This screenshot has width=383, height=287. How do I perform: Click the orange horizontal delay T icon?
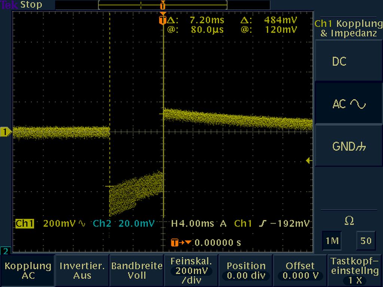tap(175, 243)
